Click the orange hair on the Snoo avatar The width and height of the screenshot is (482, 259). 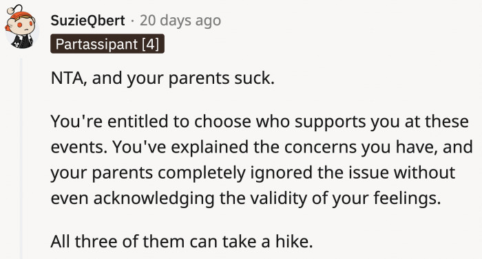pos(20,15)
